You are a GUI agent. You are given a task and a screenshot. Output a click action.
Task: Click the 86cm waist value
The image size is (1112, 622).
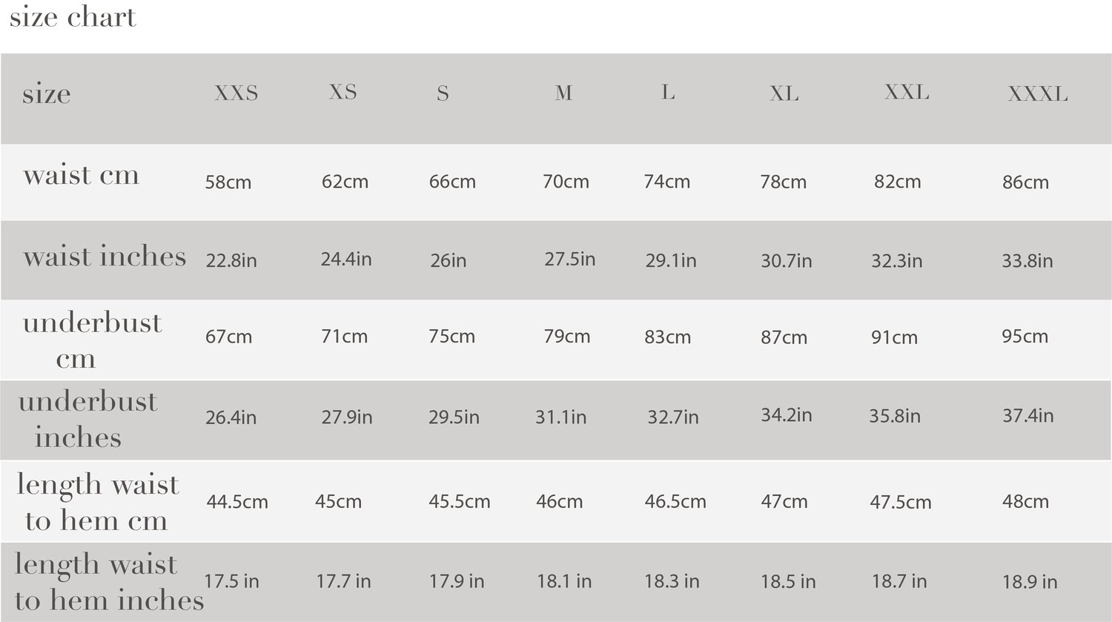pos(1025,182)
